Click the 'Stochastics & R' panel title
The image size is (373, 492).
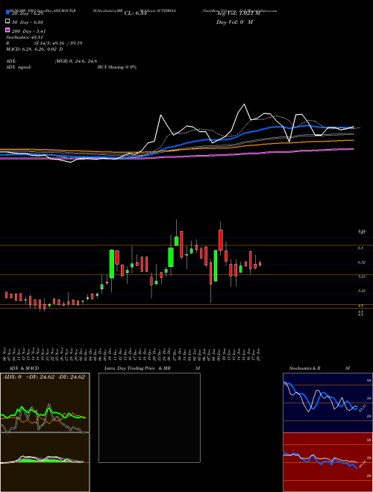[304, 368]
